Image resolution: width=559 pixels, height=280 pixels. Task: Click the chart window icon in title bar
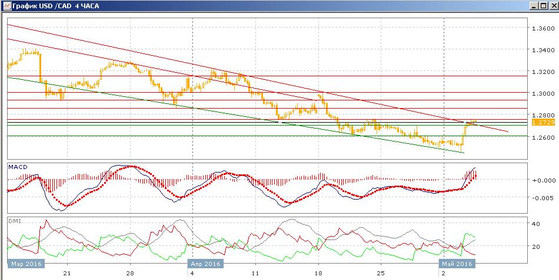click(x=7, y=6)
